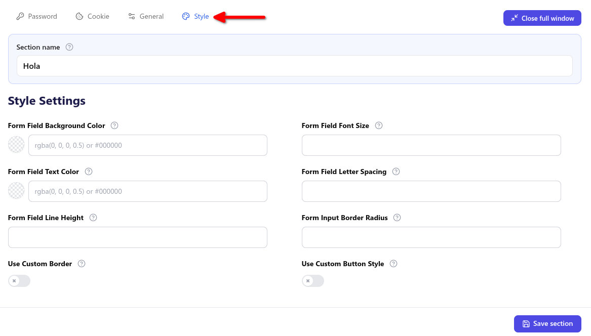
Task: Open the Cookie tab
Action: [92, 16]
